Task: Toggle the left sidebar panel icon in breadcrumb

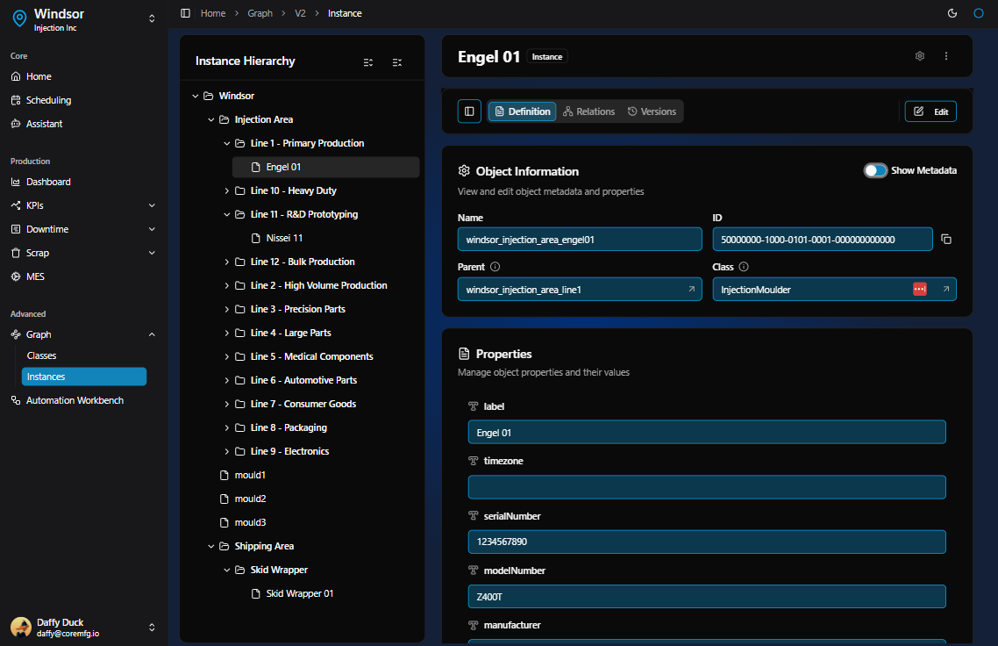Action: click(184, 13)
